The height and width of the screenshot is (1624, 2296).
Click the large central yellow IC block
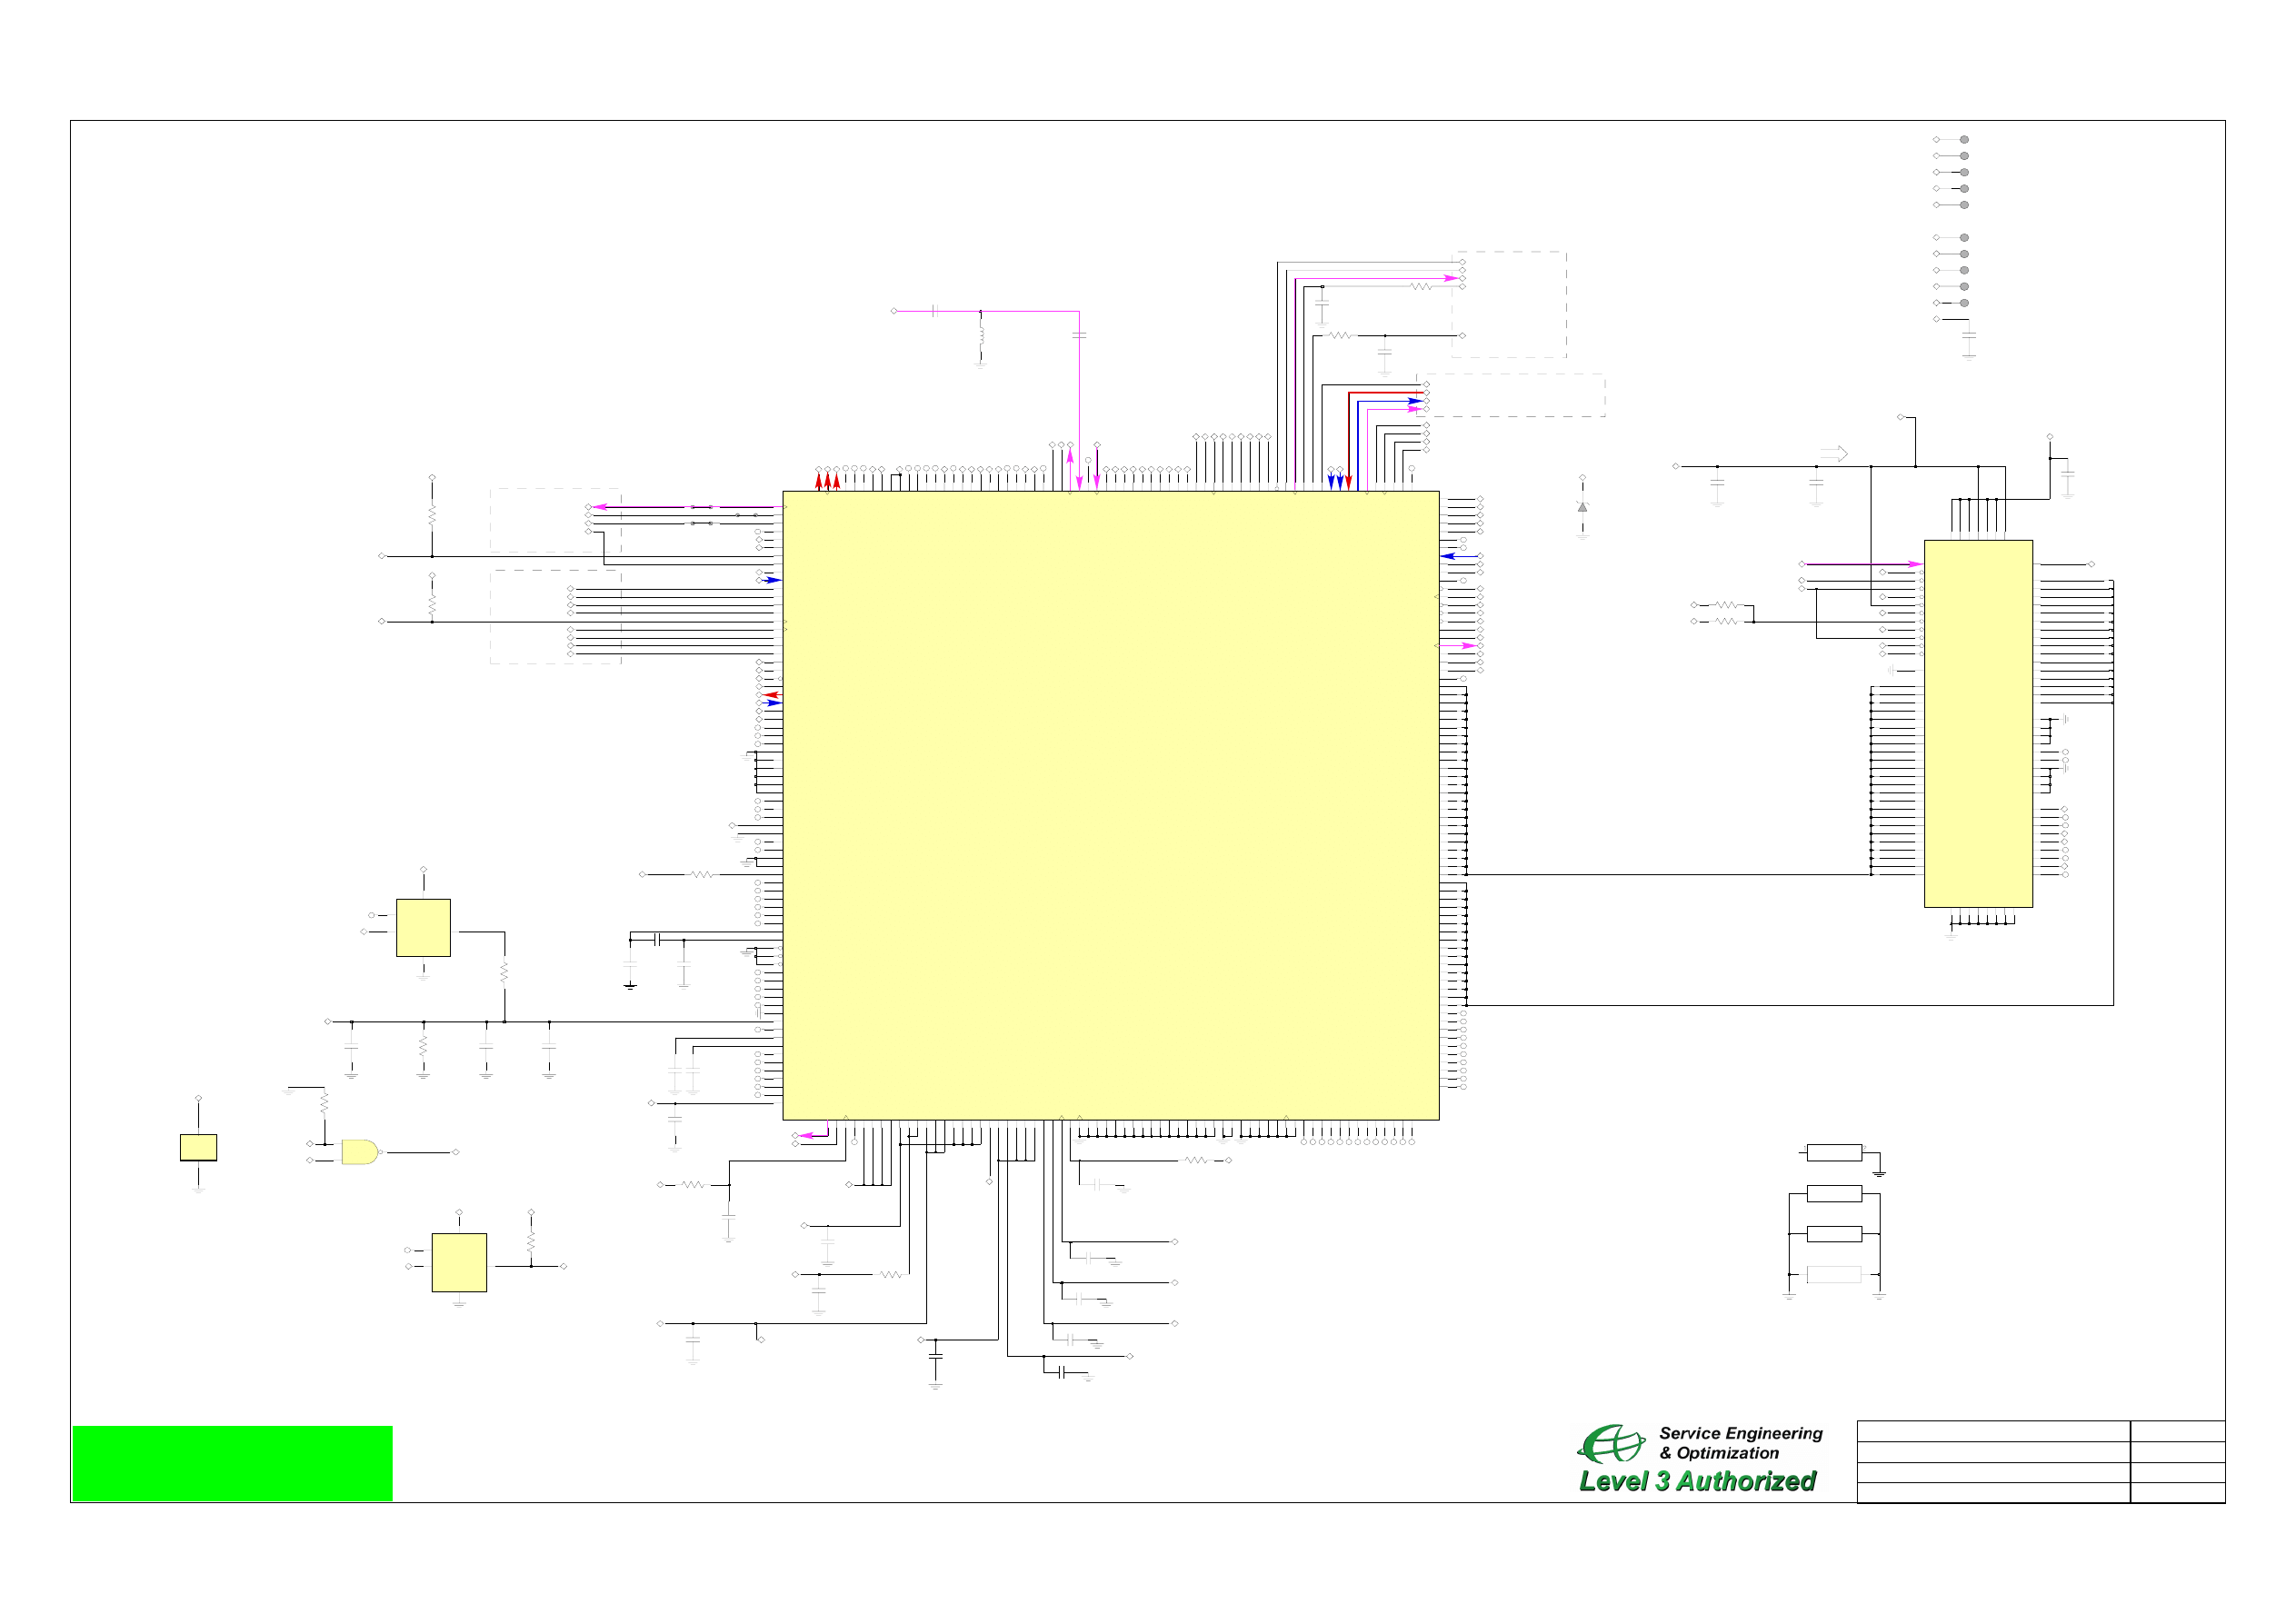tap(1110, 805)
